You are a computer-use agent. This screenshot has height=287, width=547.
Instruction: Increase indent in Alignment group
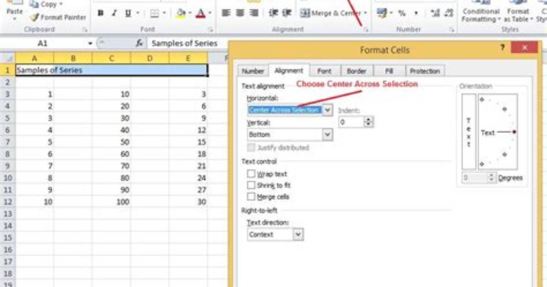pyautogui.click(x=287, y=13)
